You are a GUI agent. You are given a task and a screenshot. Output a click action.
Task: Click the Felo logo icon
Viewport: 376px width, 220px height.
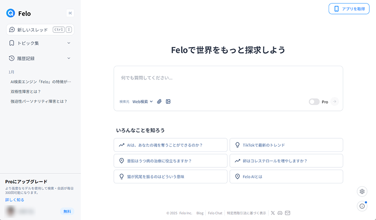coord(10,13)
